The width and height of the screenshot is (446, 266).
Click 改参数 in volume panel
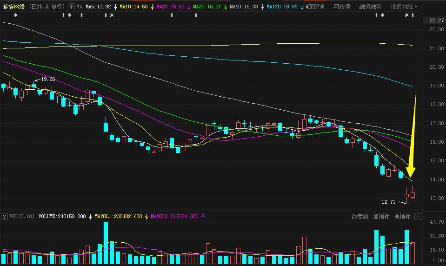(x=360, y=217)
